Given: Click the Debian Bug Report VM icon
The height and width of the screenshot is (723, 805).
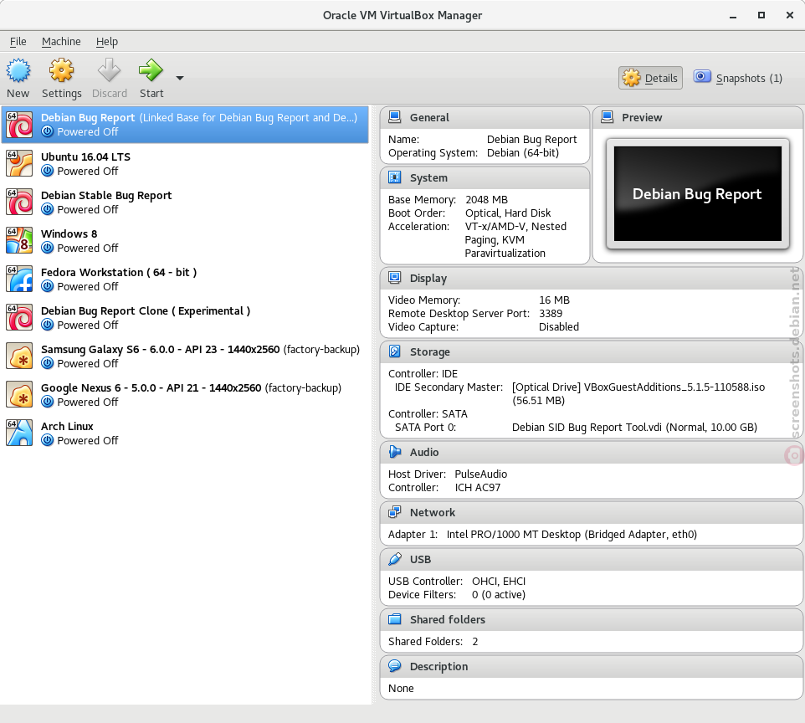Looking at the screenshot, I should click(x=19, y=125).
